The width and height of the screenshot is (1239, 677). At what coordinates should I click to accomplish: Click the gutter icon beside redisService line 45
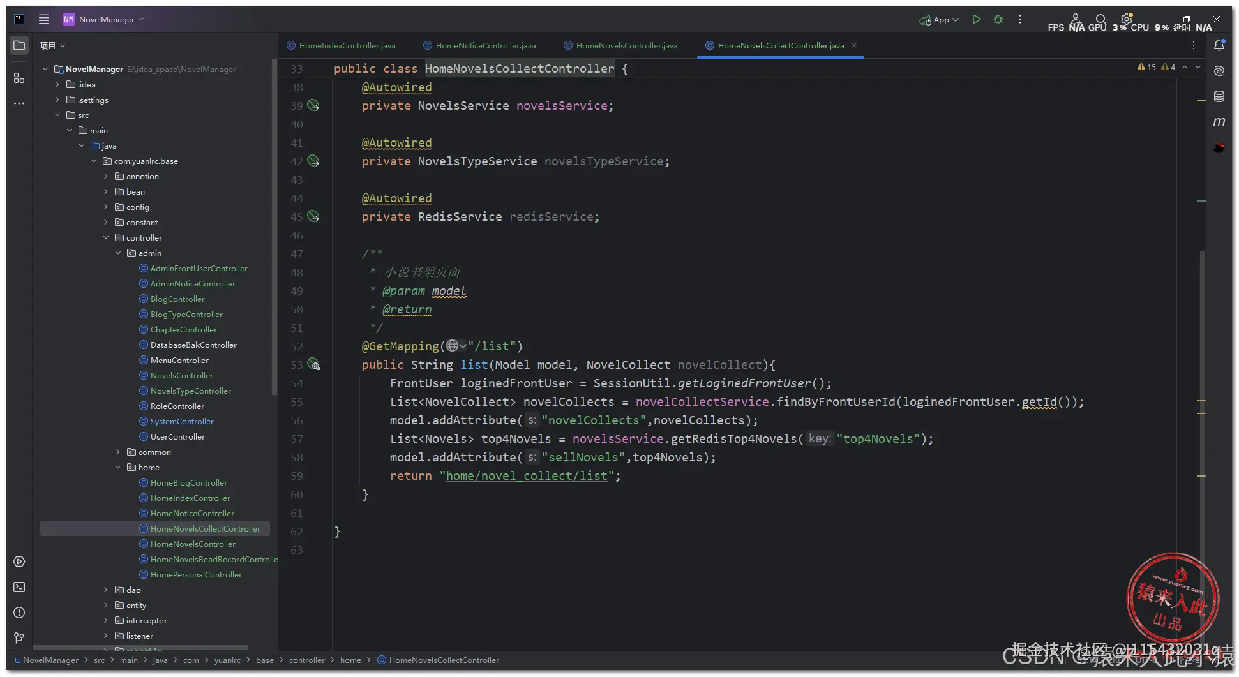313,216
